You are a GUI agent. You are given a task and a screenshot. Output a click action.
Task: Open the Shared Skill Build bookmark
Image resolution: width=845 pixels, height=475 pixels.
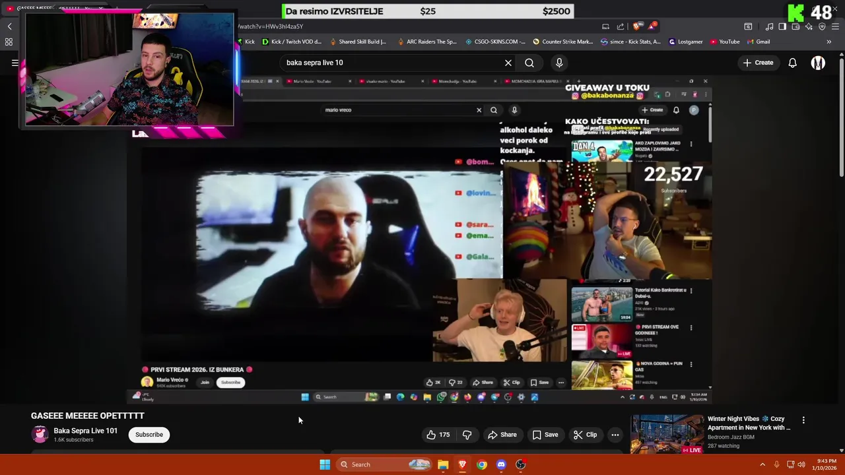tap(357, 42)
